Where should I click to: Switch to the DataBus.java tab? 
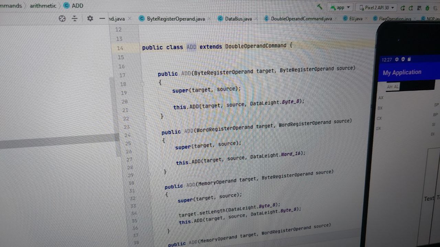[239, 19]
